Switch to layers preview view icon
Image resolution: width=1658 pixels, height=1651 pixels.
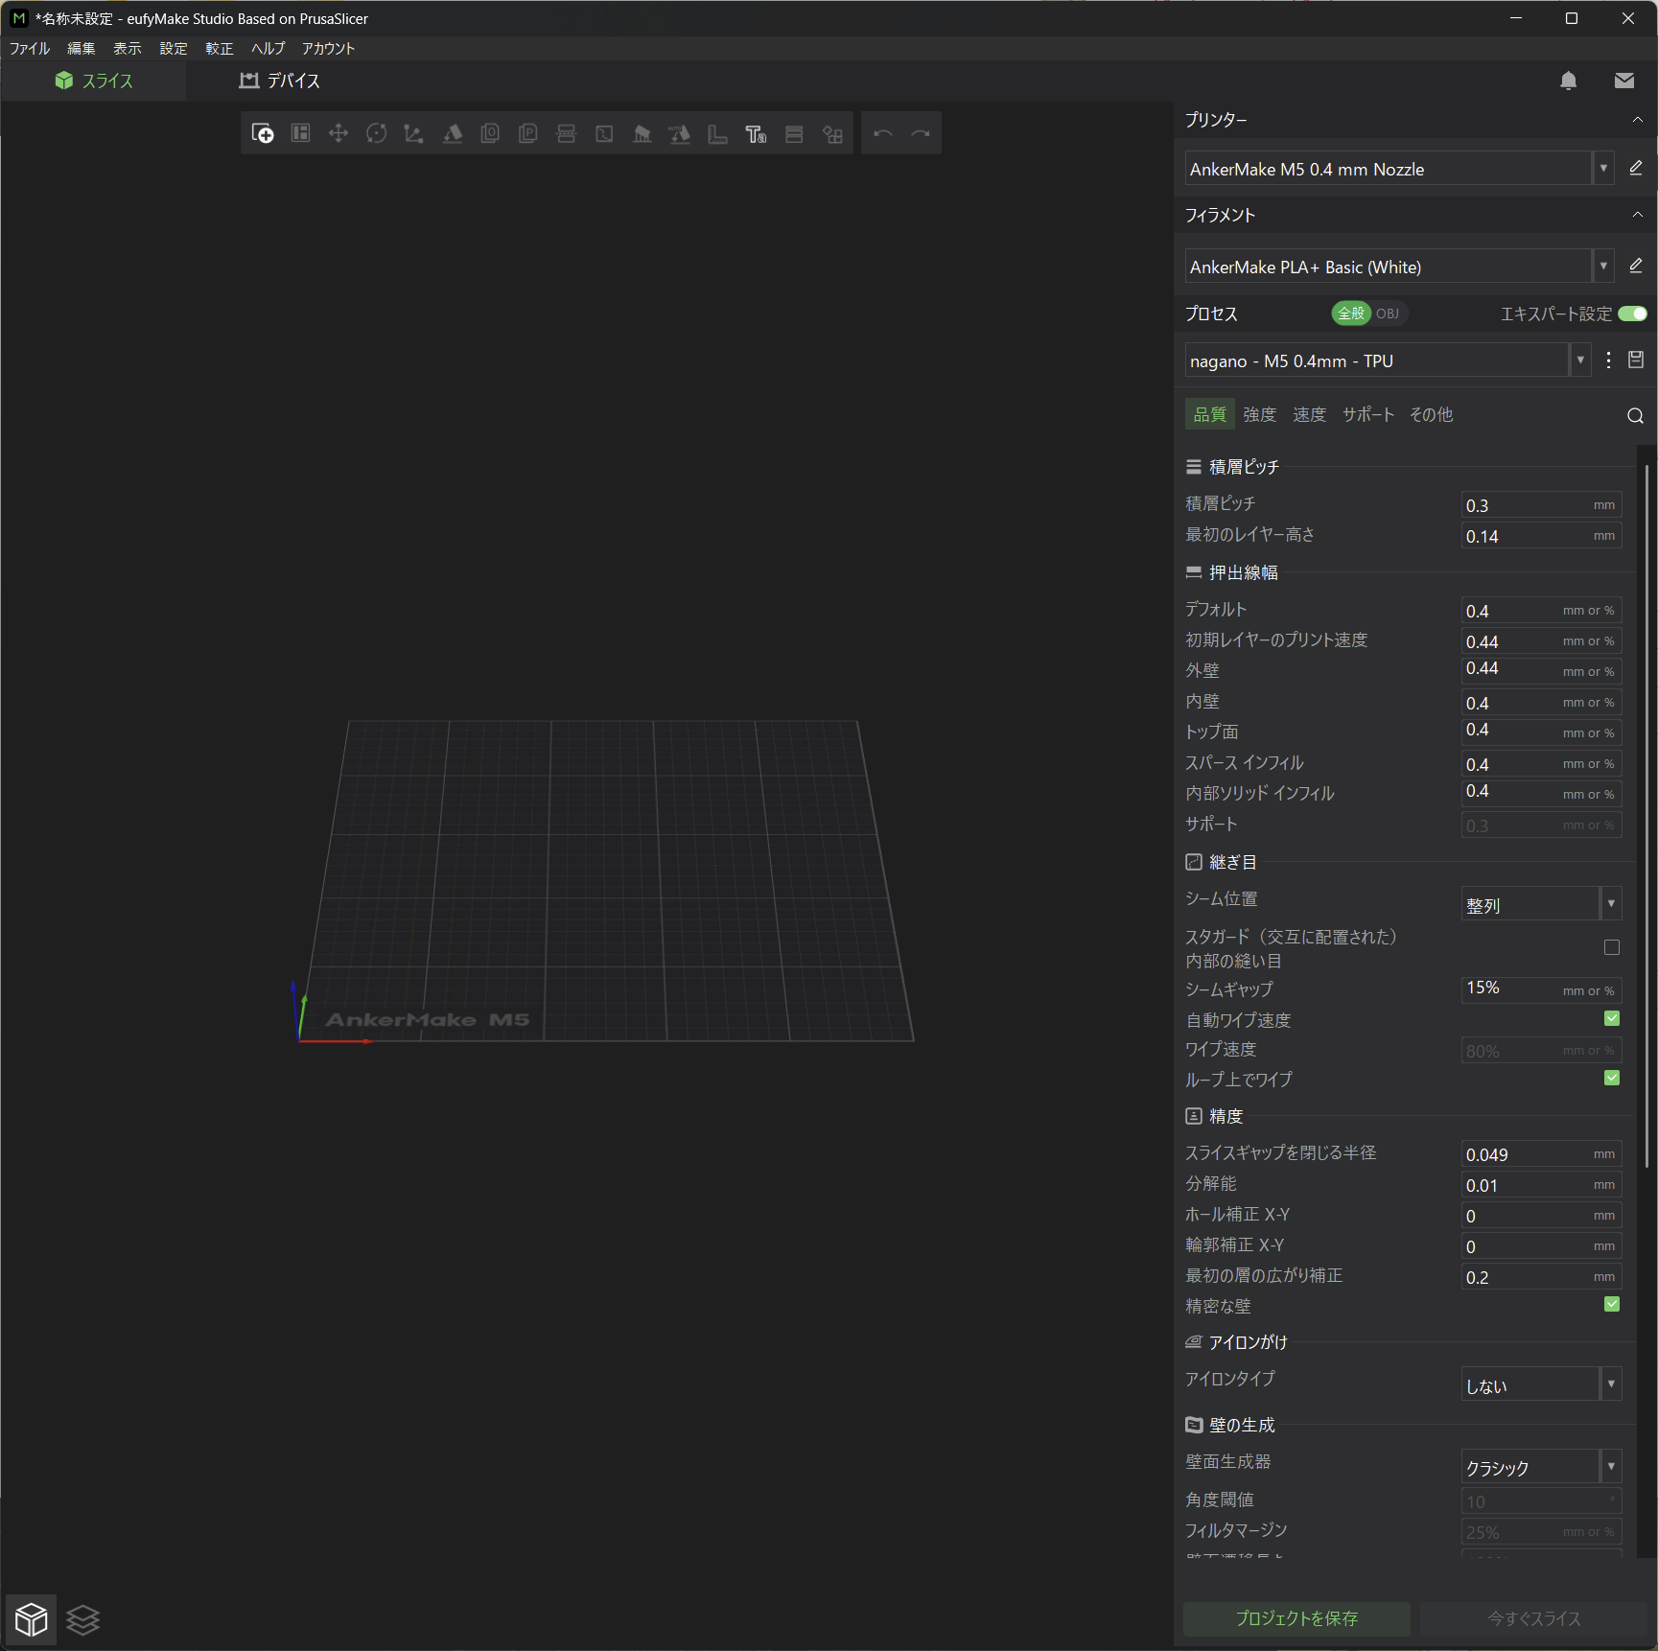[83, 1619]
